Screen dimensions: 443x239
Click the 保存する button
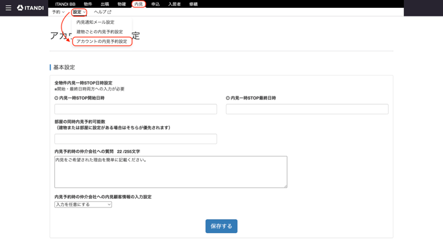pyautogui.click(x=221, y=226)
